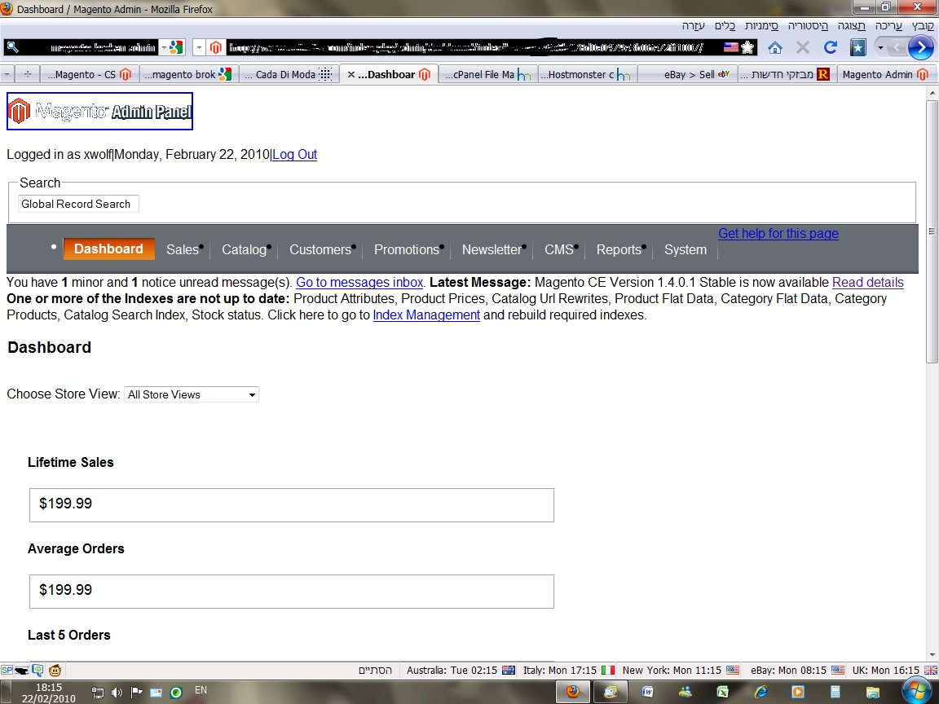Click the SP status bar icon
Viewport: 939px width, 704px height.
[x=7, y=671]
